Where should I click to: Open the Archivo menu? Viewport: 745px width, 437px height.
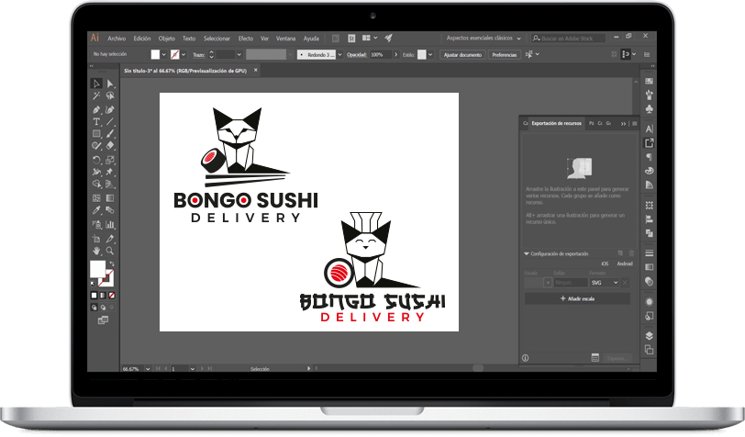[117, 39]
